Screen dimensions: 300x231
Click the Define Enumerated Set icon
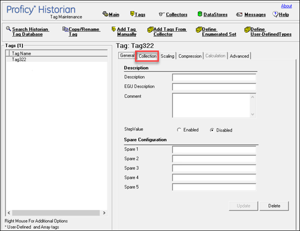(x=199, y=29)
